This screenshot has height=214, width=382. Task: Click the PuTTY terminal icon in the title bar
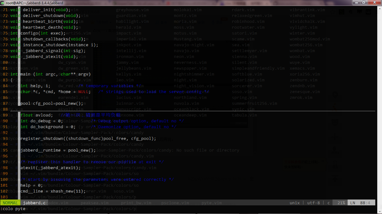tap(3, 3)
